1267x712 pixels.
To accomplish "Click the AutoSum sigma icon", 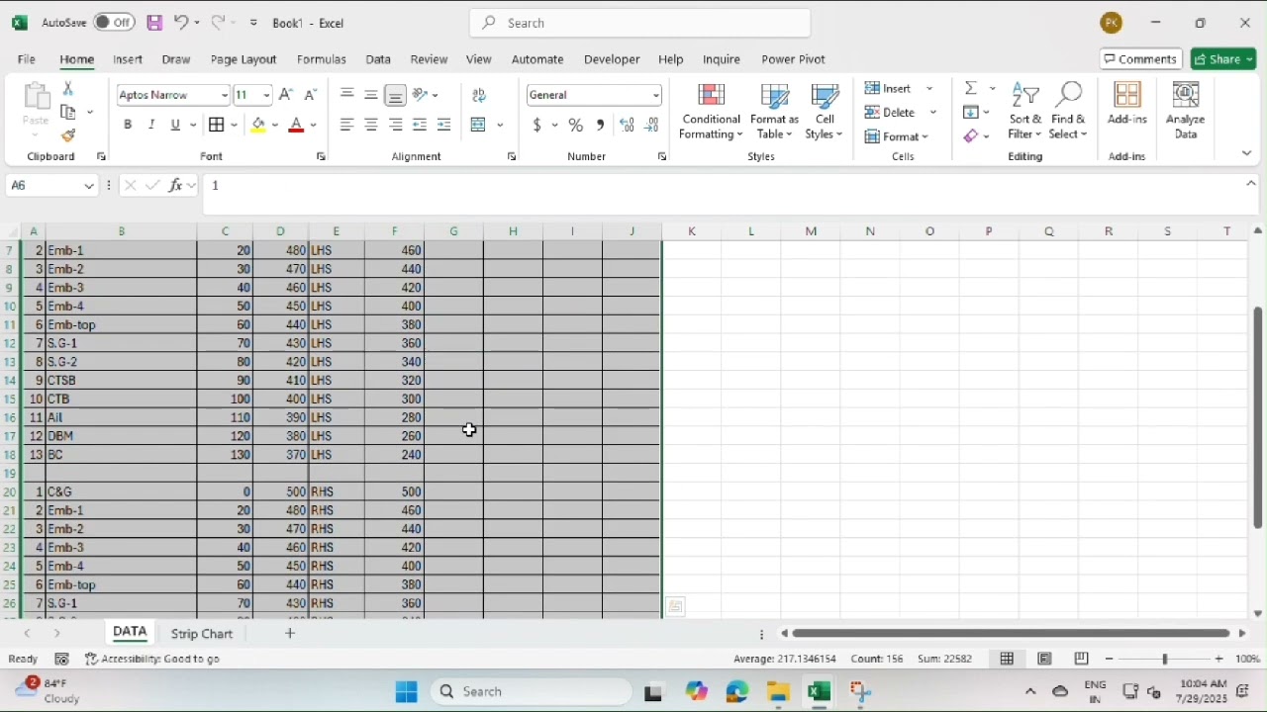I will [972, 88].
